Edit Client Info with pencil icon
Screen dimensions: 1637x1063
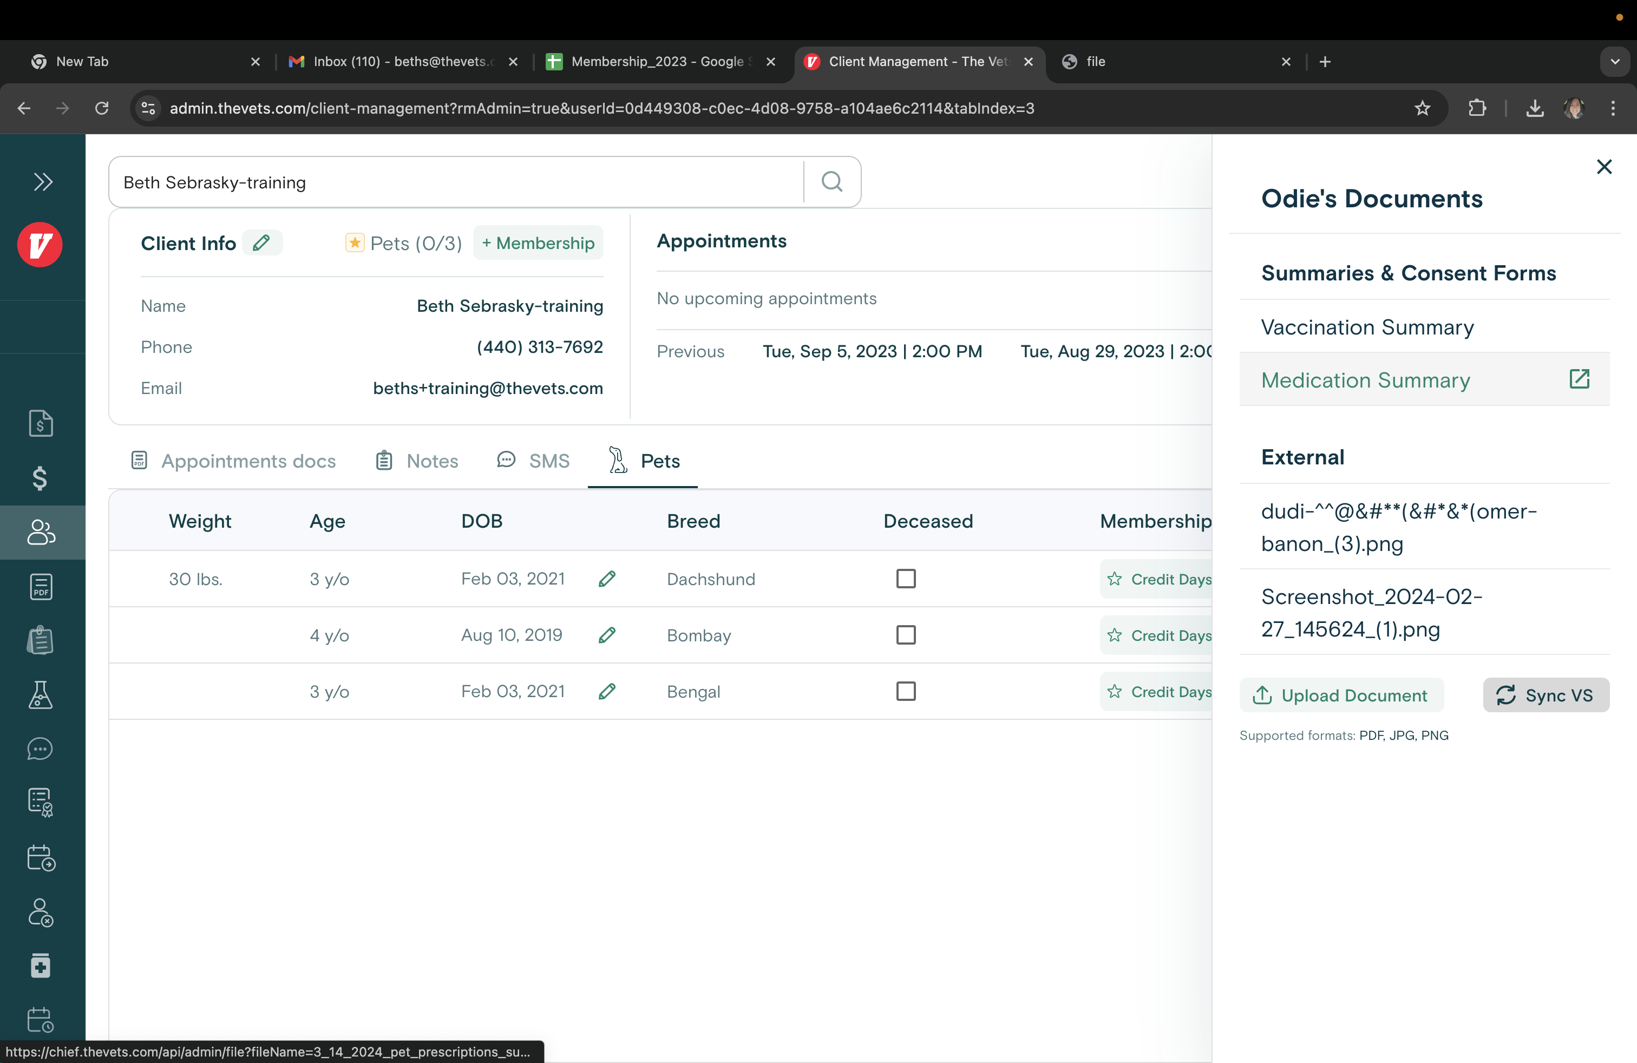click(261, 242)
